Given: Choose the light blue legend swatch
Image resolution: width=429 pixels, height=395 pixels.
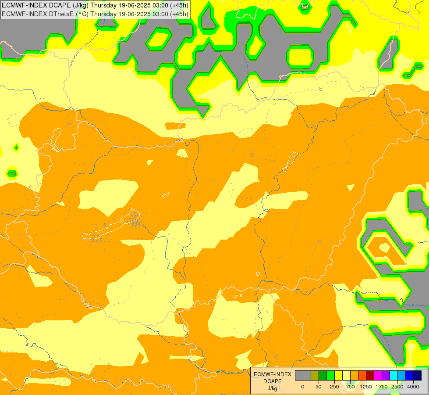Looking at the screenshot, I should (x=402, y=376).
